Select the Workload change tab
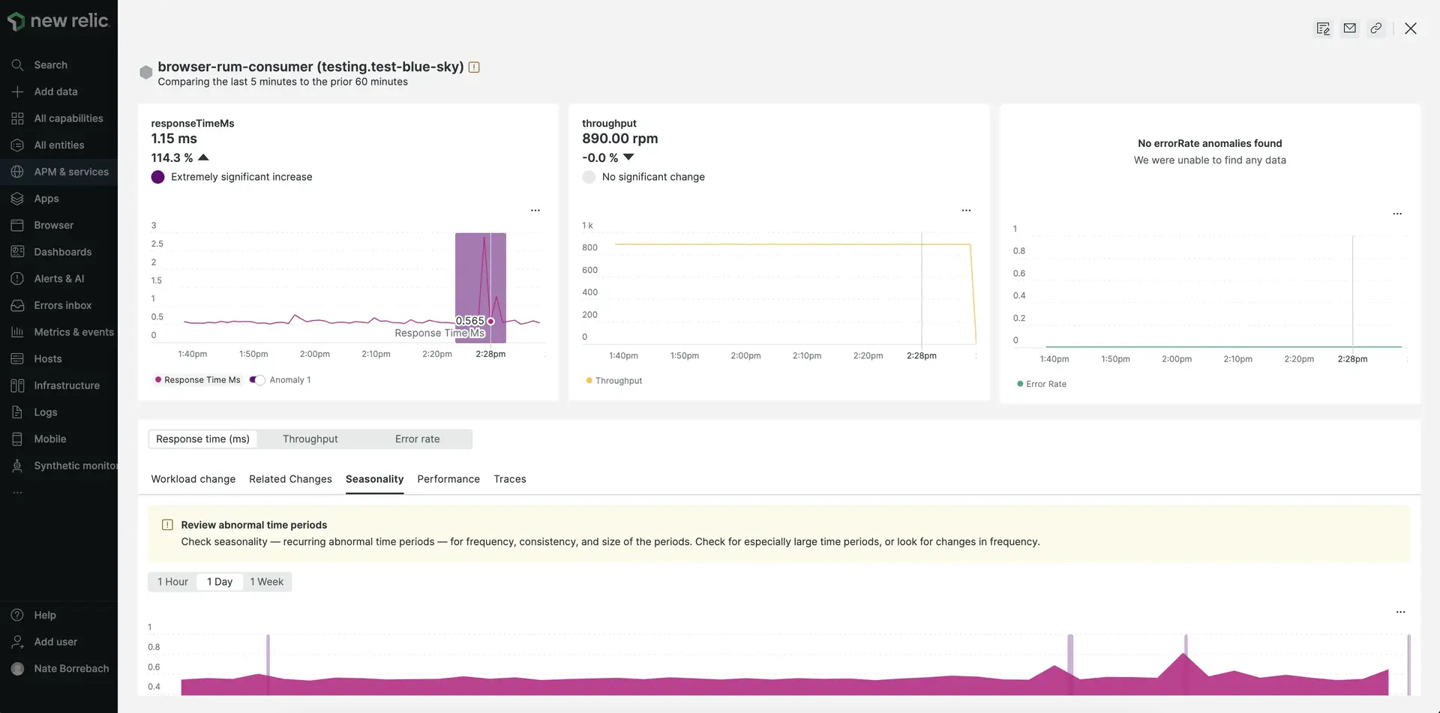 point(193,479)
